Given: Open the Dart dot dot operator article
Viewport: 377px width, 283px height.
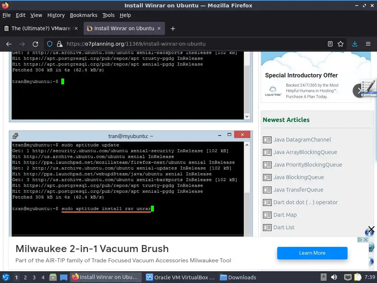Looking at the screenshot, I should tap(305, 202).
